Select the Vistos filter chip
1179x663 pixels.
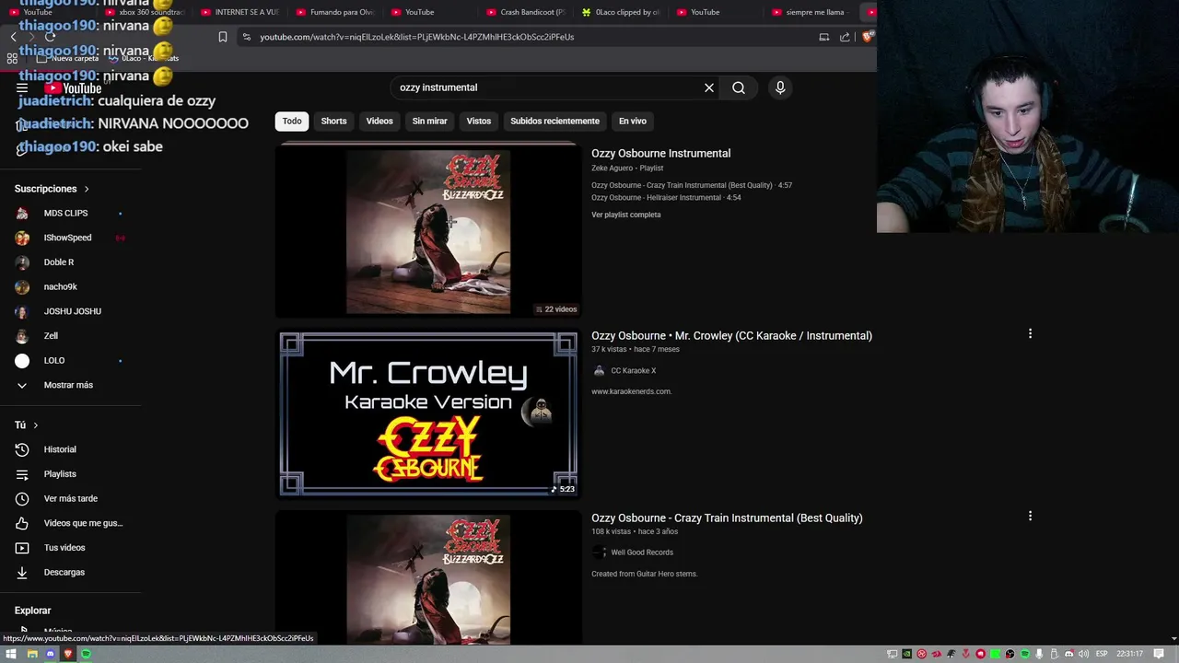pyautogui.click(x=479, y=121)
